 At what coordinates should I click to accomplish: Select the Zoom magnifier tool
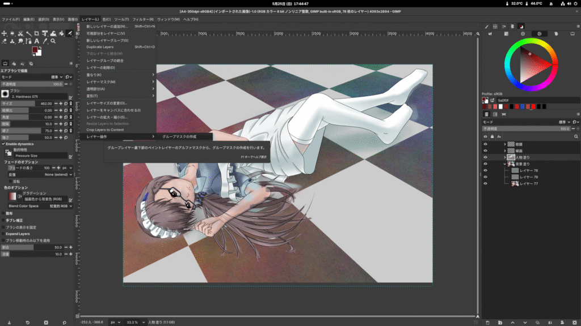coord(53,41)
